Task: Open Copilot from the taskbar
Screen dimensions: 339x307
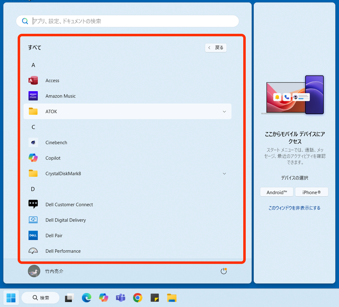Action: (103, 298)
